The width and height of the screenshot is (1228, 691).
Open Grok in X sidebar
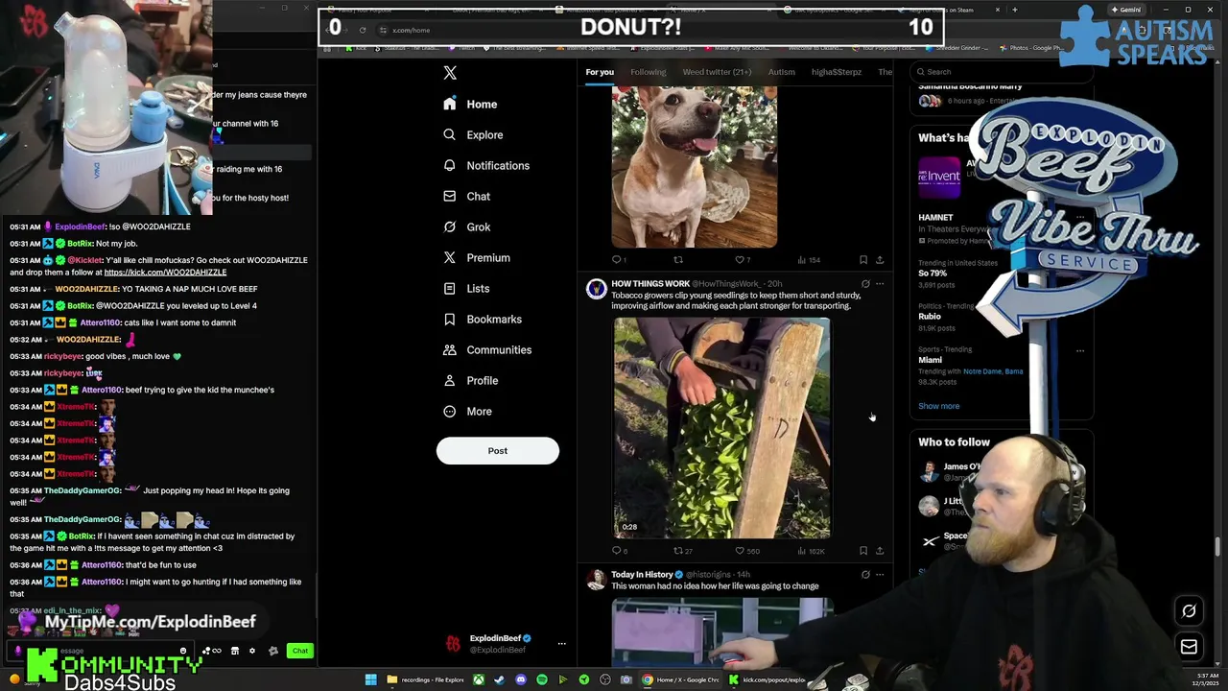466,226
